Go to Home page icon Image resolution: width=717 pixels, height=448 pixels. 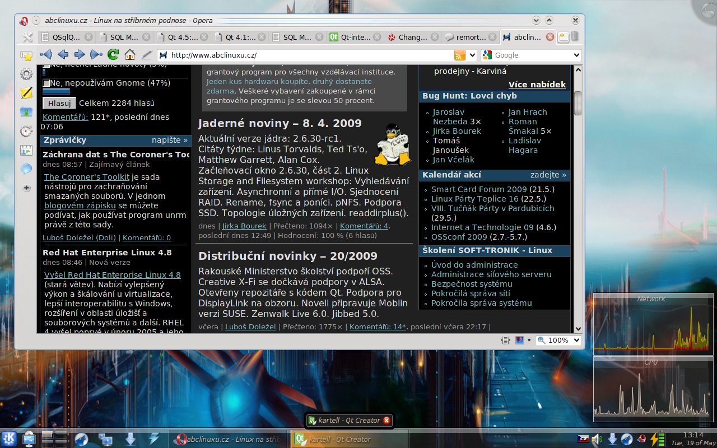point(130,55)
